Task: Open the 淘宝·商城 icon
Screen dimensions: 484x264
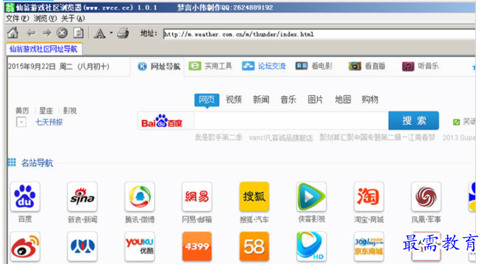Action: tap(369, 196)
